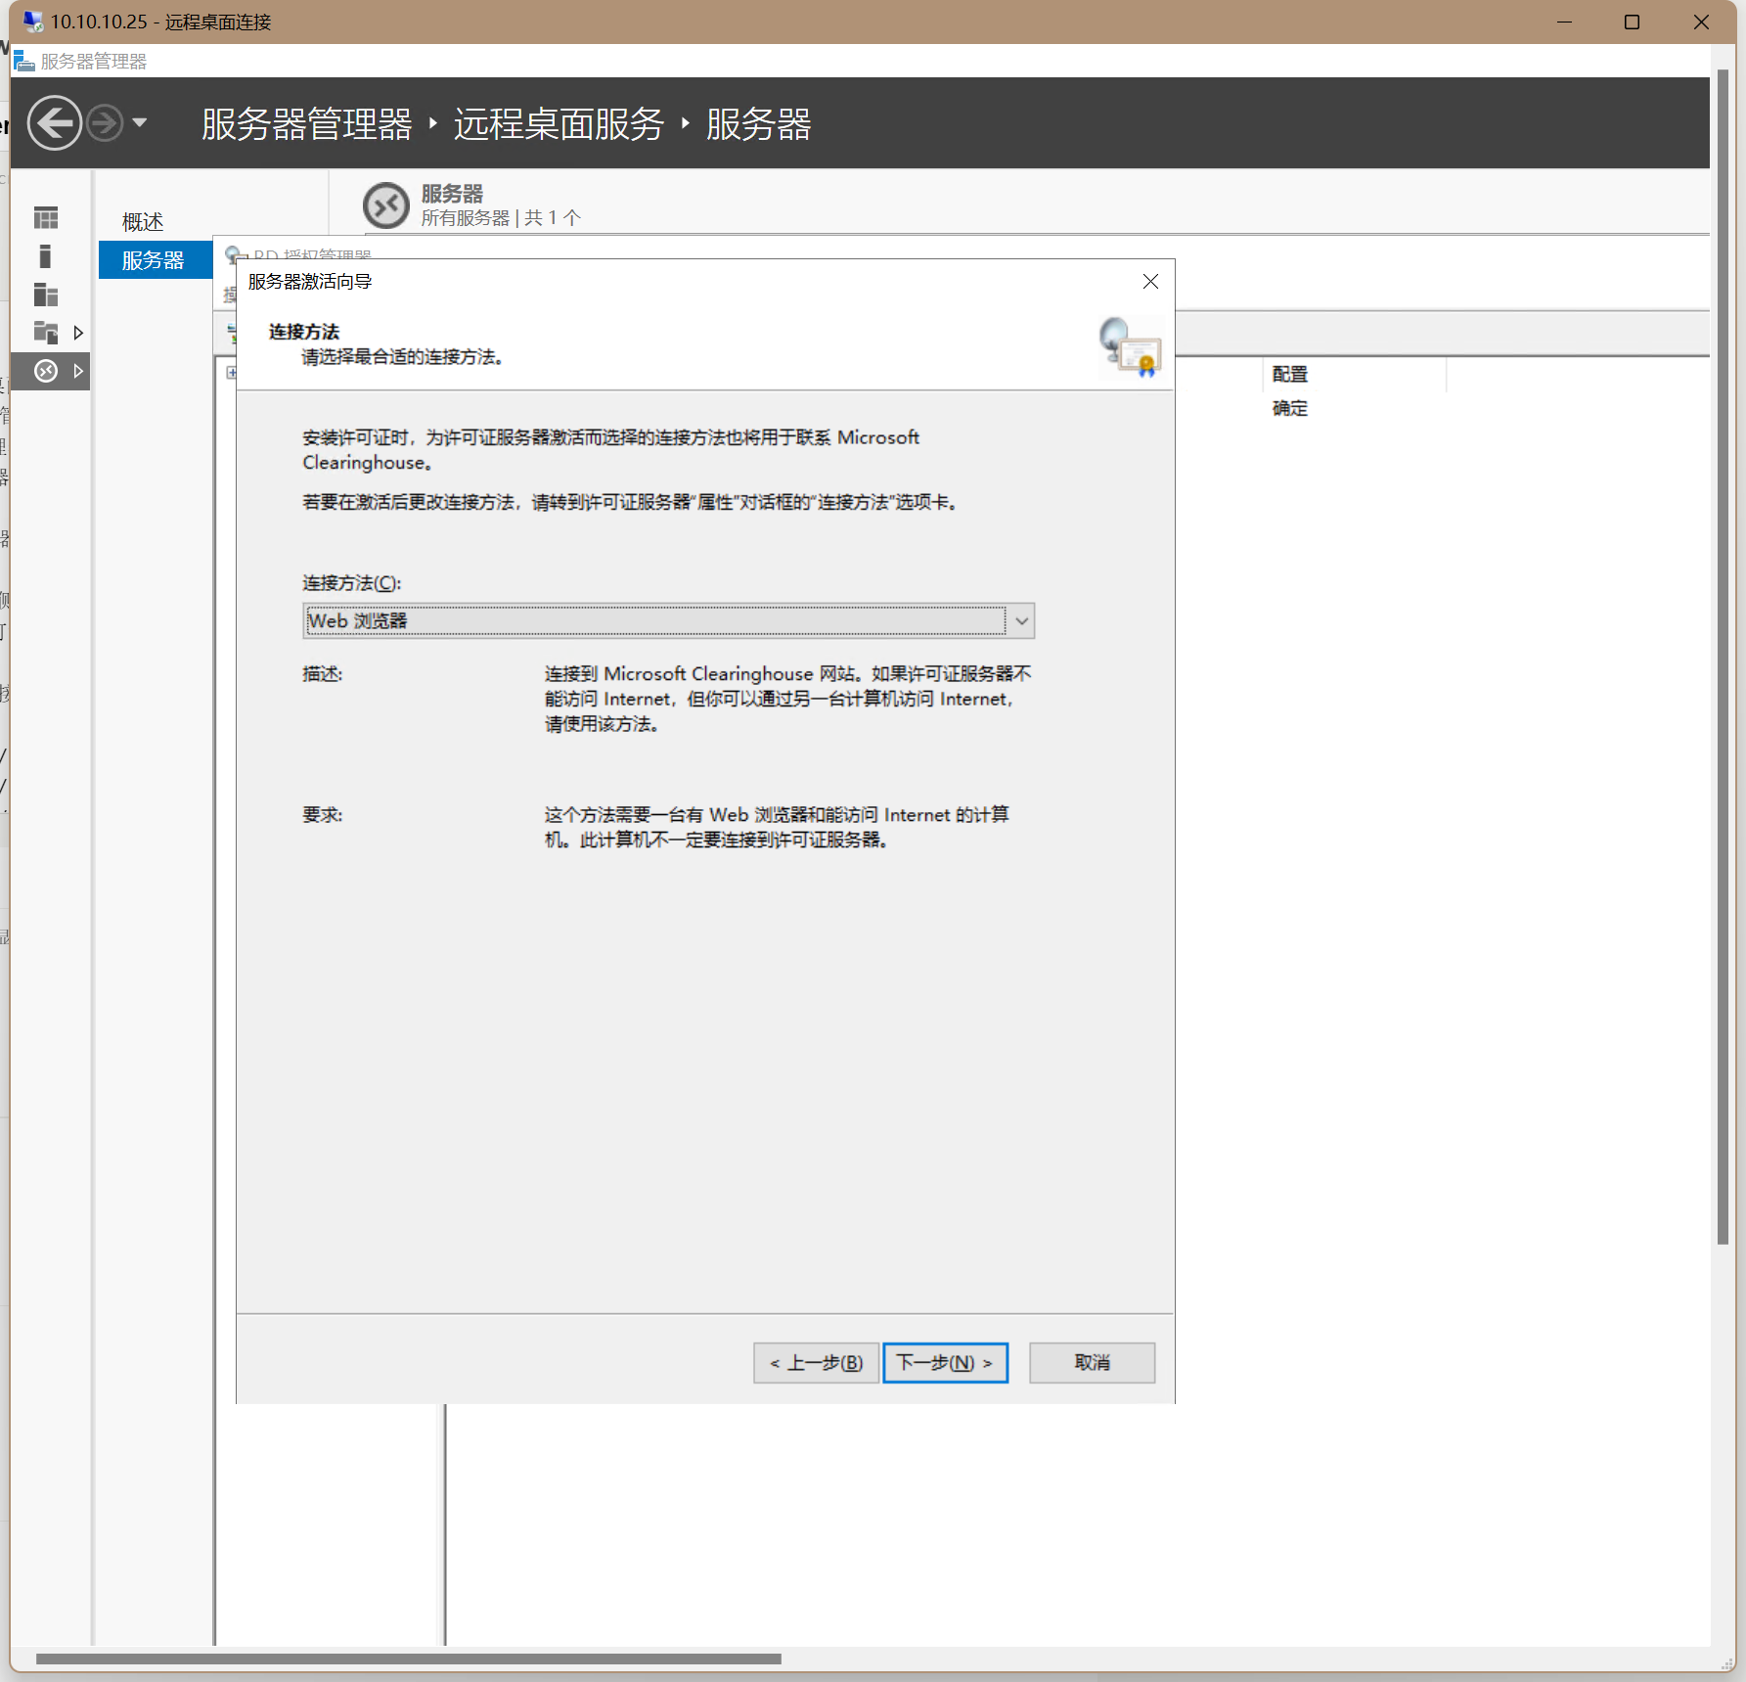Open the 连接方法 combo box
This screenshot has height=1682, width=1746.
(x=668, y=621)
